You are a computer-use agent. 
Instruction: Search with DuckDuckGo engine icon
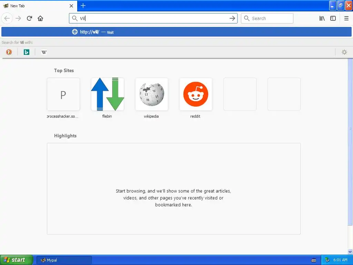pos(9,52)
